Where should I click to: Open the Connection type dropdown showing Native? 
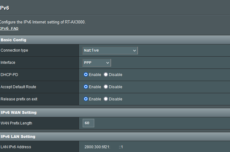click(x=110, y=50)
